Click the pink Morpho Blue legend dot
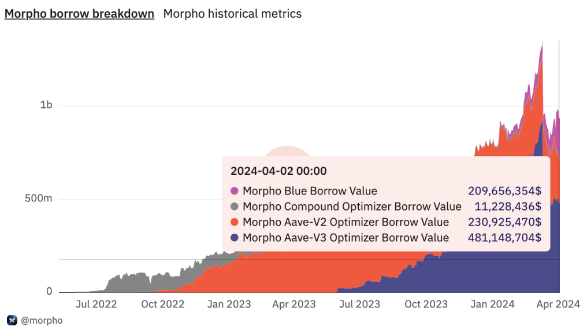The height and width of the screenshot is (330, 587). [x=234, y=191]
